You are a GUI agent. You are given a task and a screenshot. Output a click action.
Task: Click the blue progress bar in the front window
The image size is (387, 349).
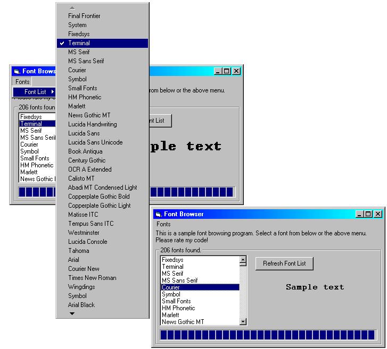pos(267,335)
